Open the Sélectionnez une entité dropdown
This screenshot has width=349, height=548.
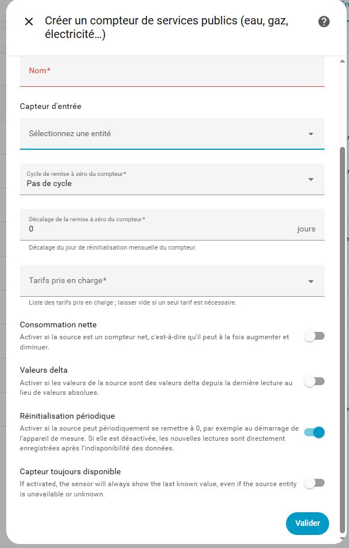165,134
